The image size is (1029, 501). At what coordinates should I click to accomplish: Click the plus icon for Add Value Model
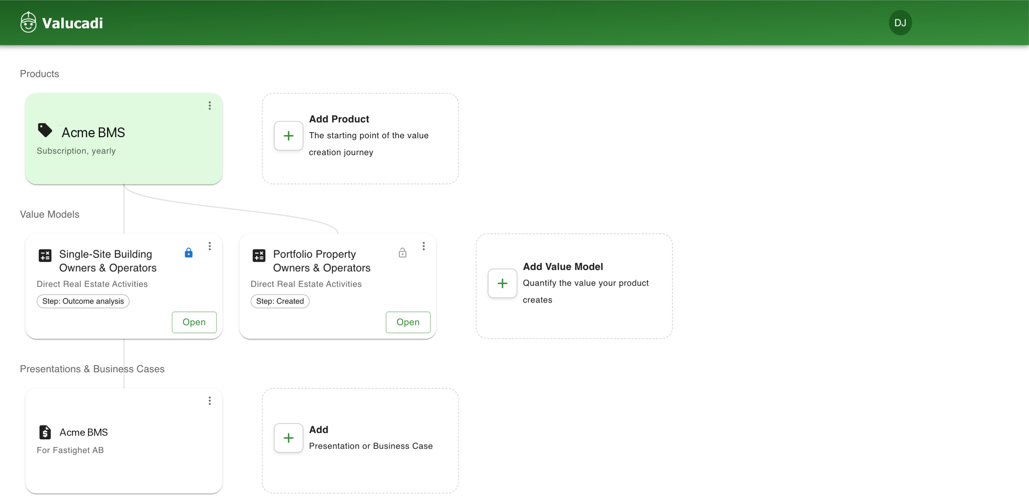[503, 284]
